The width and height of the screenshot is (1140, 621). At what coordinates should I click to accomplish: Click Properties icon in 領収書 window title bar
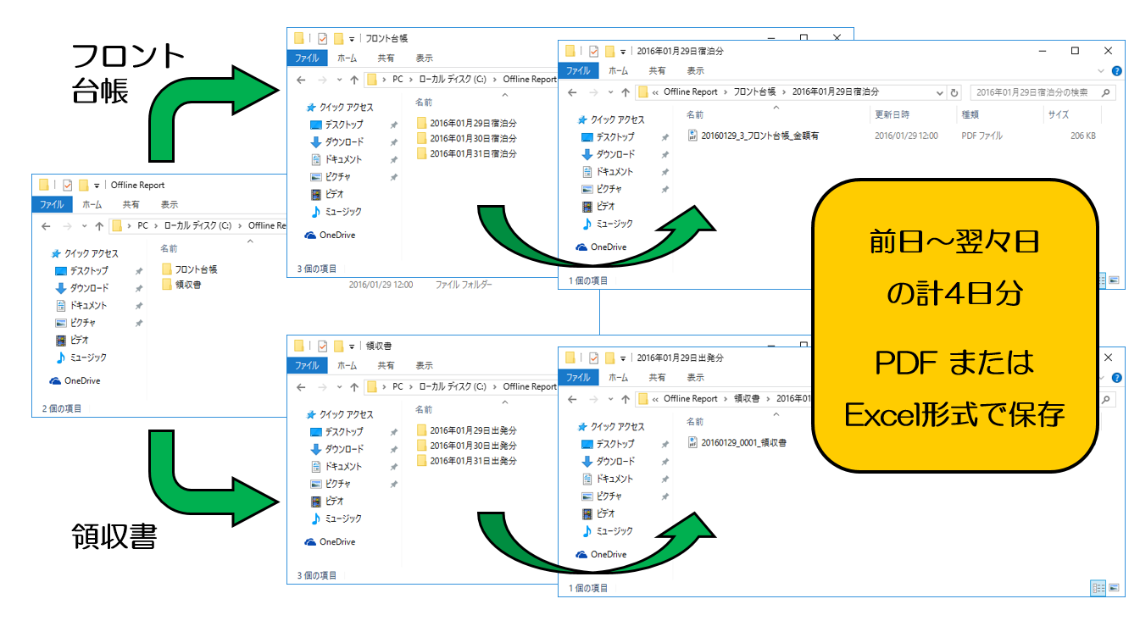point(322,346)
